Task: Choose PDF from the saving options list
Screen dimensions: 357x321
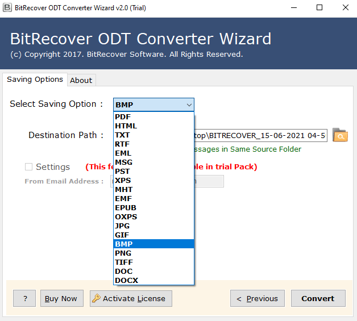Action: coord(123,117)
